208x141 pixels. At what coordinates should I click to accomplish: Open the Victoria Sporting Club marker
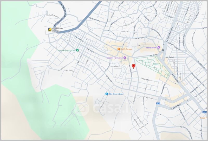tap(77, 50)
